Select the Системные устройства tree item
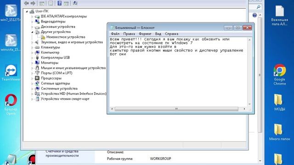 tap(59, 88)
